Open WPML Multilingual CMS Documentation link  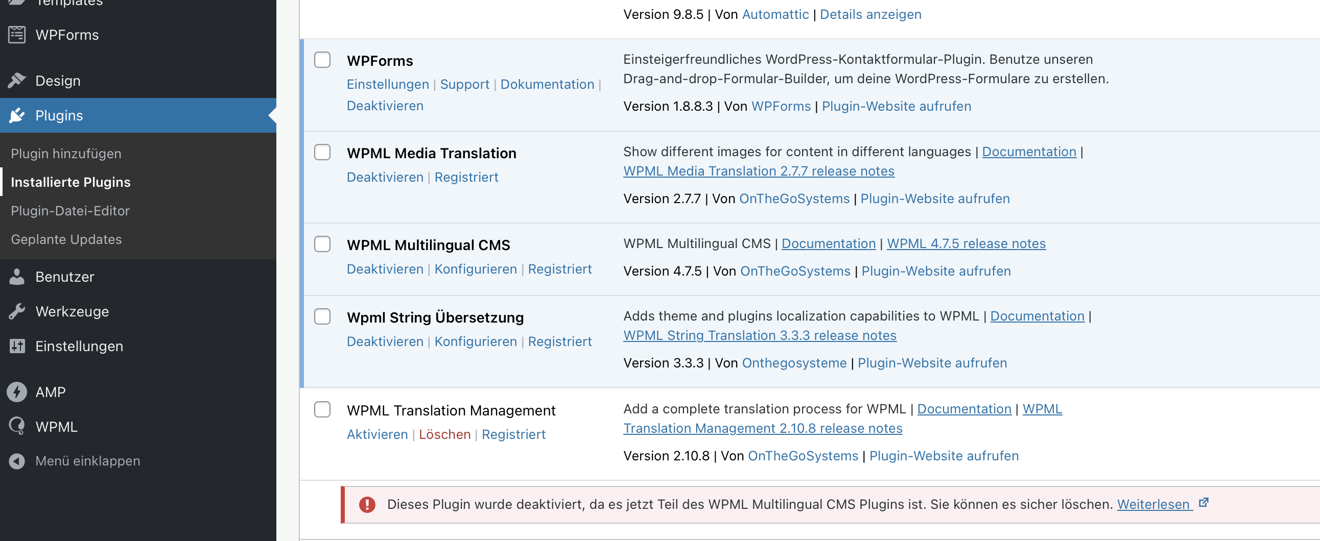click(x=829, y=243)
